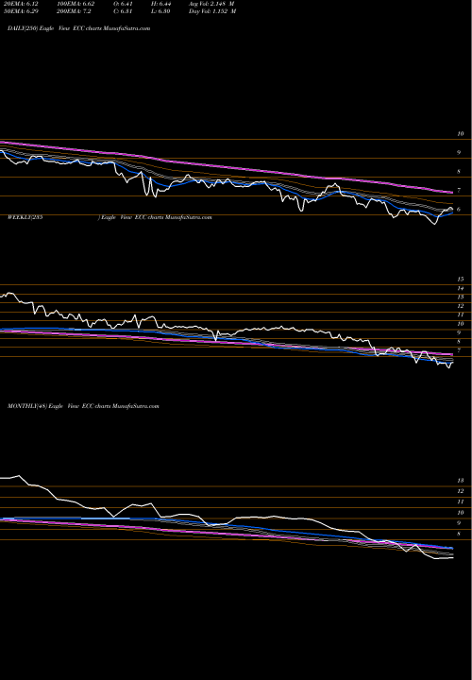Image resolution: width=472 pixels, height=680 pixels.
Task: Select axis label 15 on the weekly chart
Action: pyautogui.click(x=461, y=280)
